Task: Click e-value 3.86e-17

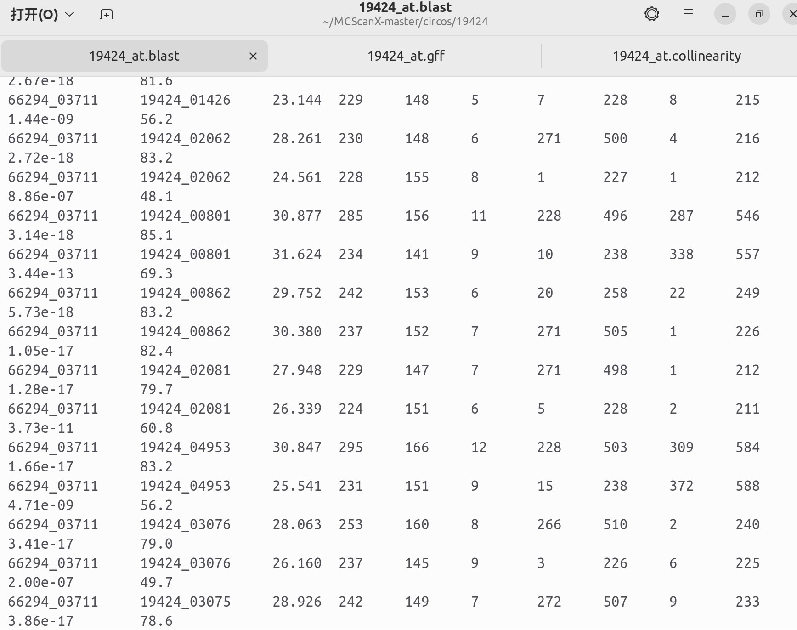Action: pos(41,621)
